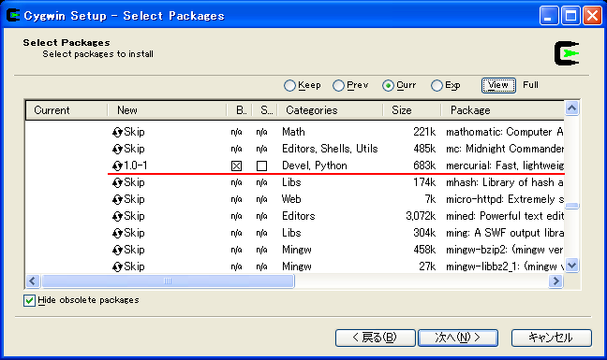
Task: Click the mercurial package description text
Action: [x=504, y=166]
